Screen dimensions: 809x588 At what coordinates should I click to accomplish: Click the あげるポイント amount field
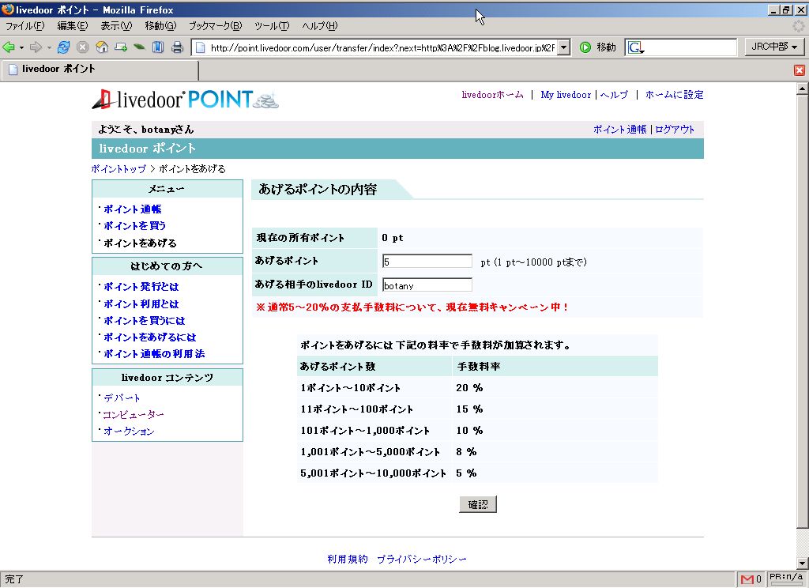pyautogui.click(x=427, y=262)
